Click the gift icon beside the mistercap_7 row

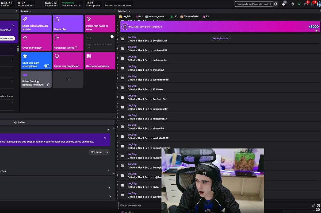[123, 117]
